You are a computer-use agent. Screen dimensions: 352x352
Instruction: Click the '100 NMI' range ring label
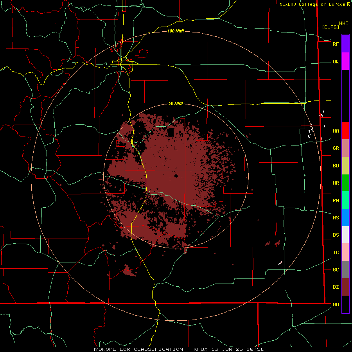point(176,31)
